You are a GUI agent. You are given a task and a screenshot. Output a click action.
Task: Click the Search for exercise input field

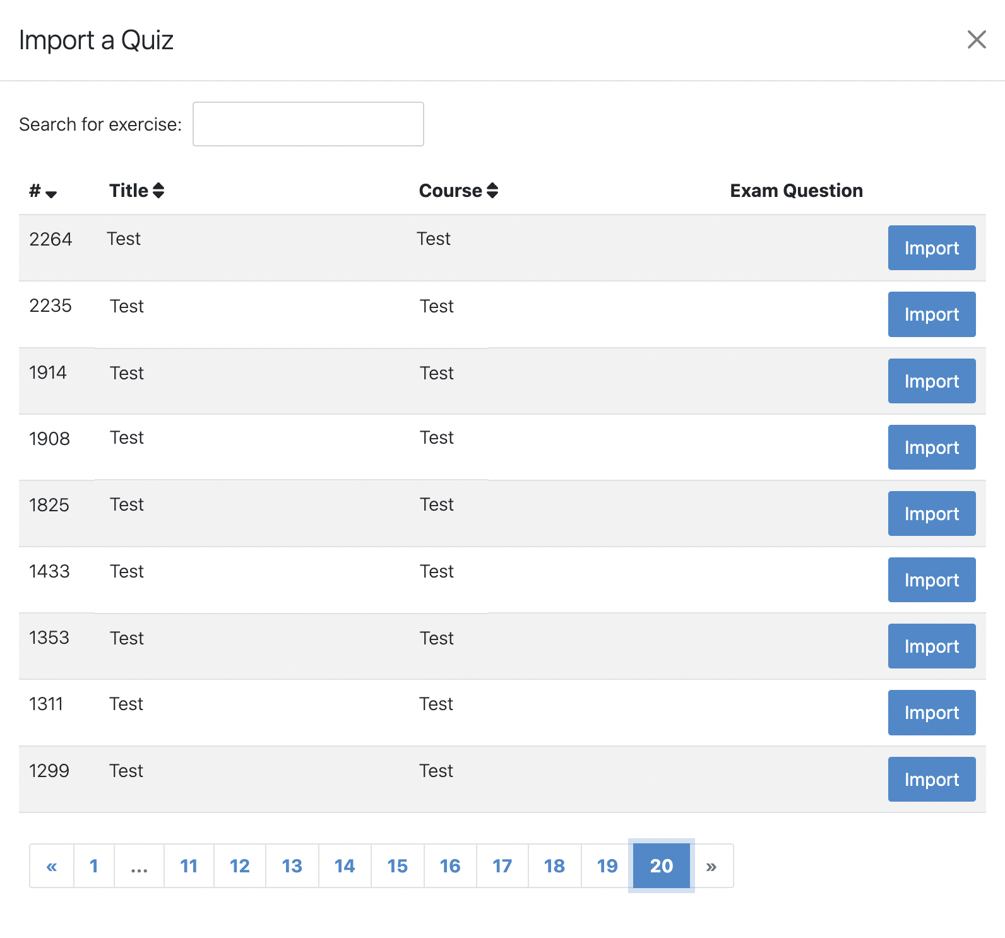pyautogui.click(x=308, y=124)
